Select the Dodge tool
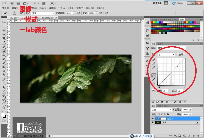 tap(4, 75)
